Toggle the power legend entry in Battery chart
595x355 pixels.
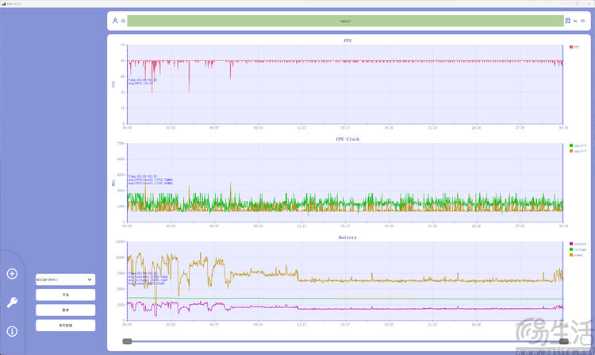[x=576, y=255]
